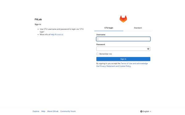Click the FitLab heading text
This screenshot has height=115, width=185.
[x=38, y=19]
